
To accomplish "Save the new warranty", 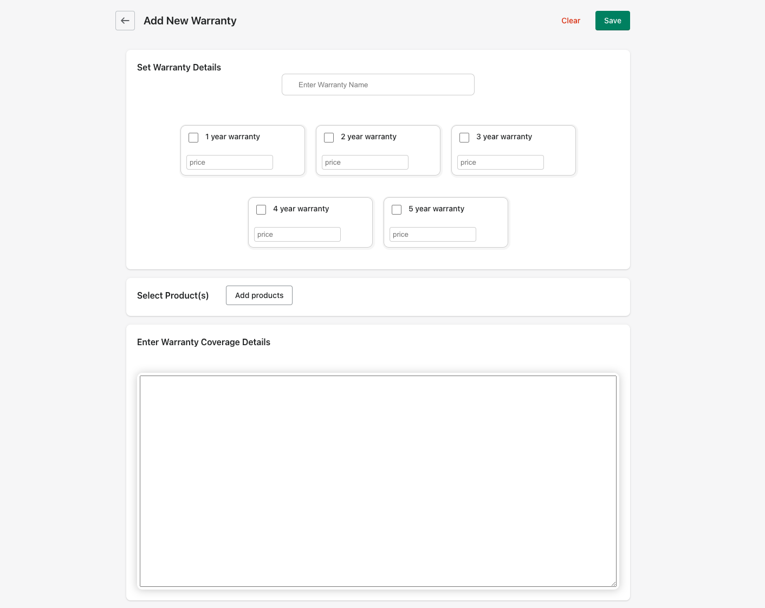I will coord(612,21).
